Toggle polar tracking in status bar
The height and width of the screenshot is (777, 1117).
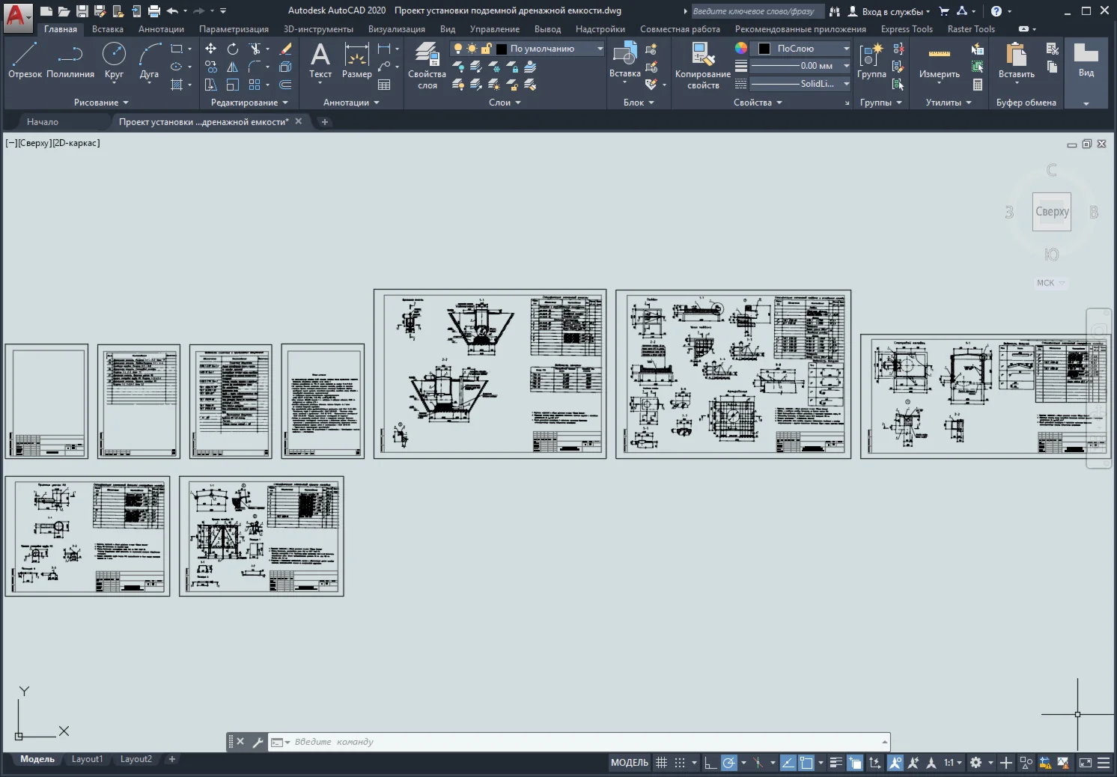point(728,763)
